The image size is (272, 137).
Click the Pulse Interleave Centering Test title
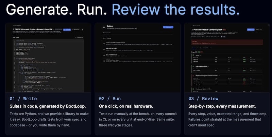pos(208,30)
